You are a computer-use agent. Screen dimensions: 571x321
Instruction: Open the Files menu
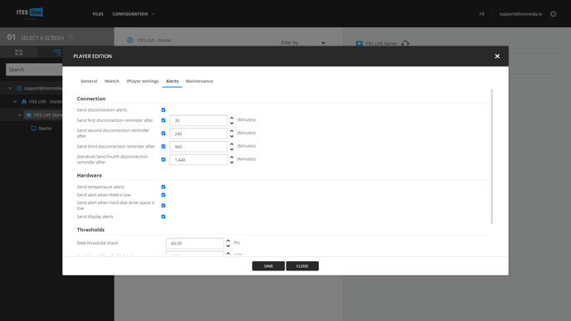(98, 14)
